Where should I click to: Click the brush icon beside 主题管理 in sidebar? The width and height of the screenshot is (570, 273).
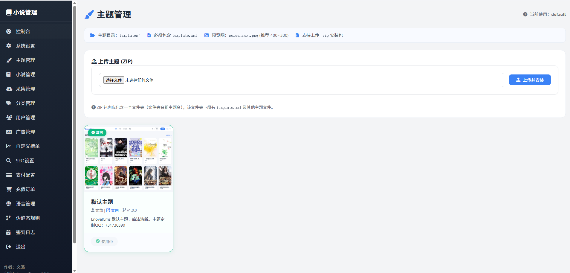pyautogui.click(x=9, y=60)
